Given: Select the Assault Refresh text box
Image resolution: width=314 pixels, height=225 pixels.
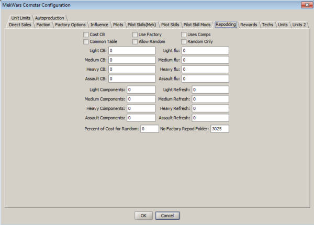Looking at the screenshot, I should 210,118.
